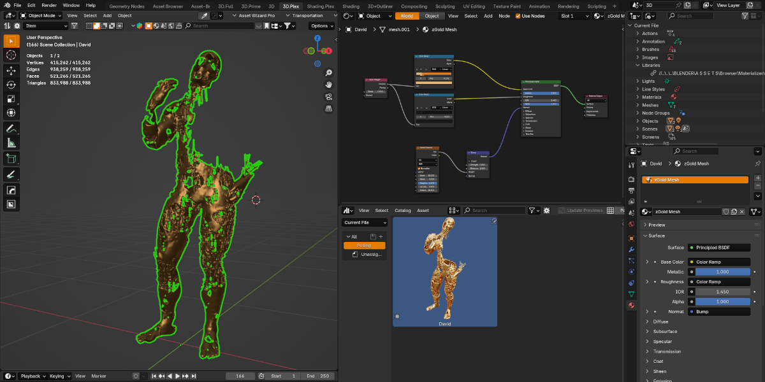The width and height of the screenshot is (765, 382).
Task: Activate the Move tool
Action: coord(11,70)
